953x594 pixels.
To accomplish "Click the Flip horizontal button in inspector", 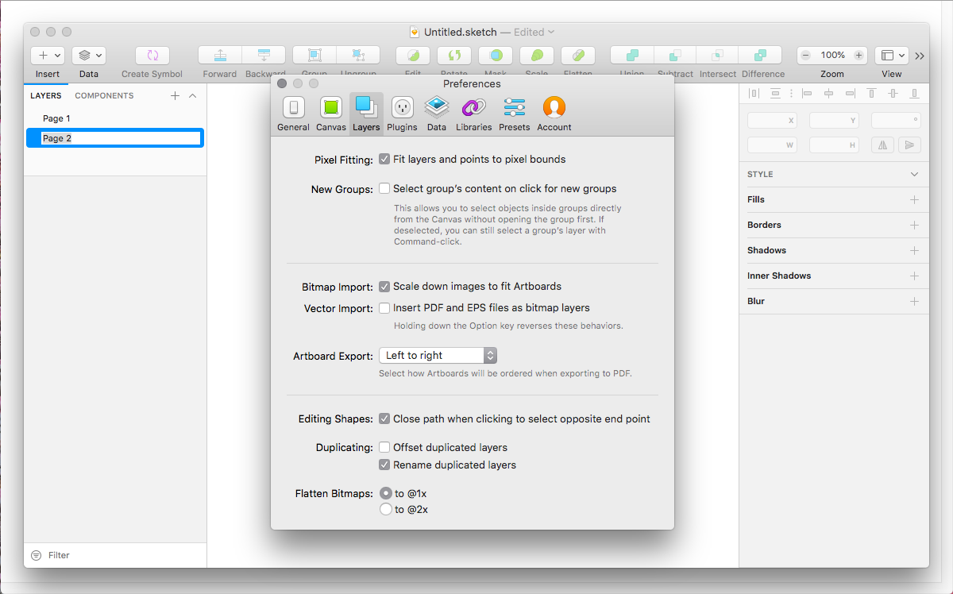I will click(883, 145).
